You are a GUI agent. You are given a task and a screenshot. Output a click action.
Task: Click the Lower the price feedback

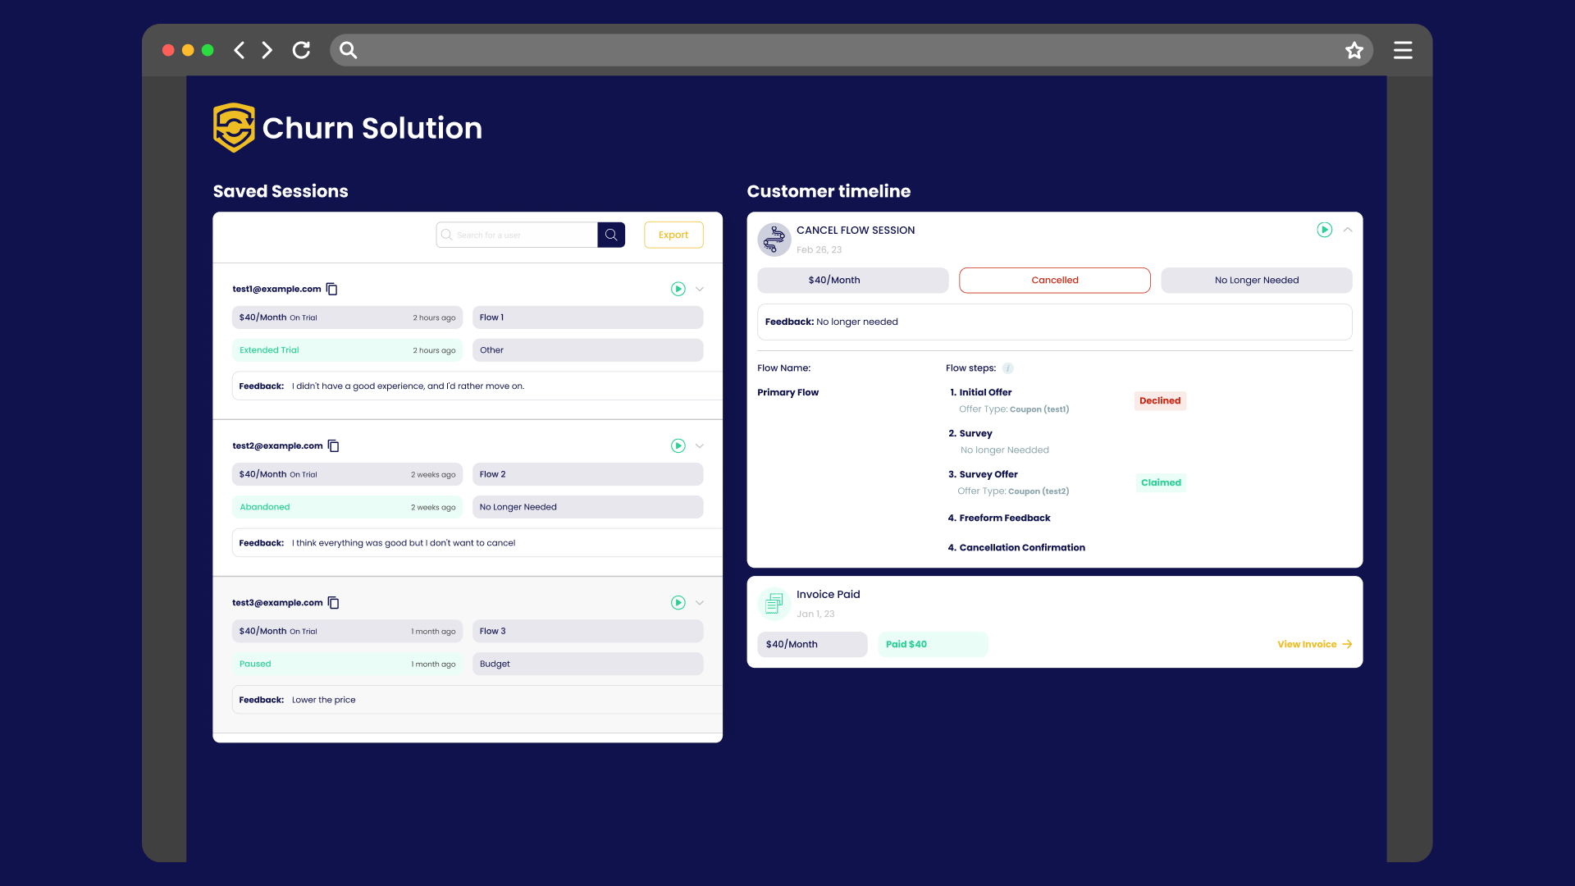(x=323, y=700)
